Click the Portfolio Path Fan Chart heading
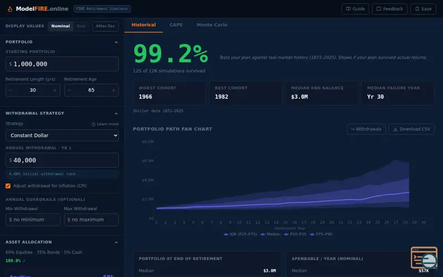Screen dimensions: 443x277 point(172,129)
